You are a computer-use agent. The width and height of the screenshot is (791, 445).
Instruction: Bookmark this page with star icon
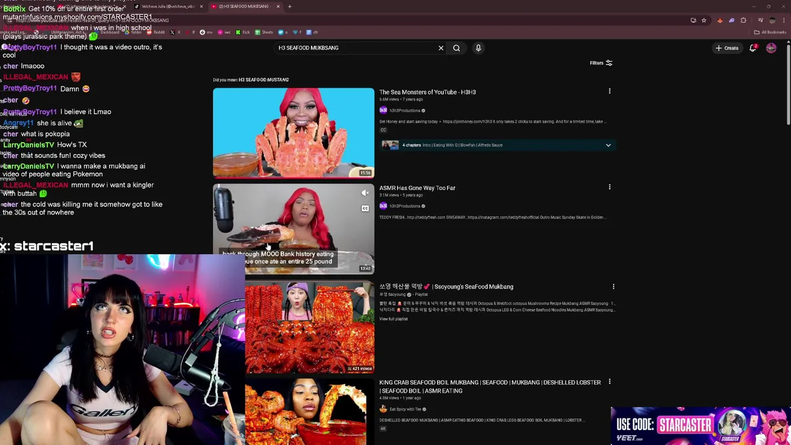(703, 20)
